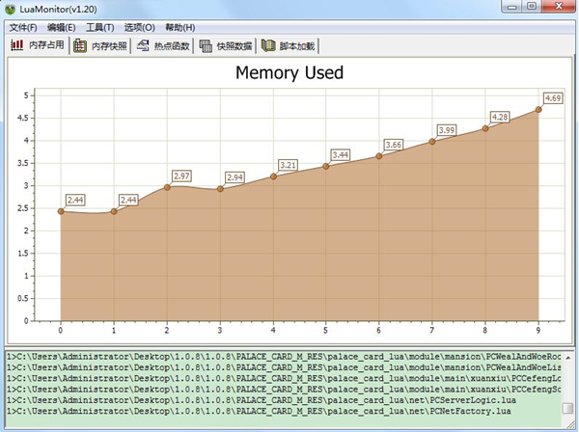Image resolution: width=579 pixels, height=432 pixels.
Task: Click the data point labeled 3.21
Action: 273,176
